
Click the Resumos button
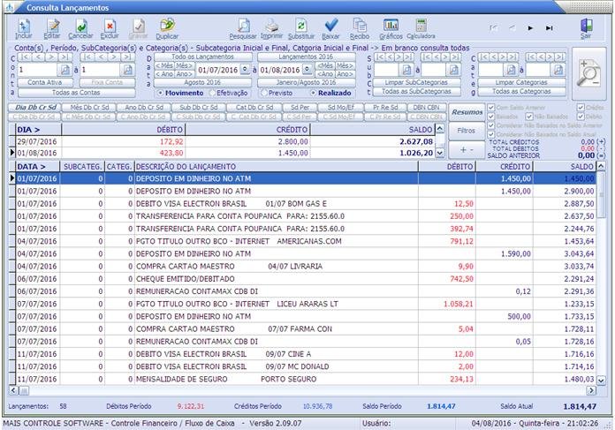[467, 112]
